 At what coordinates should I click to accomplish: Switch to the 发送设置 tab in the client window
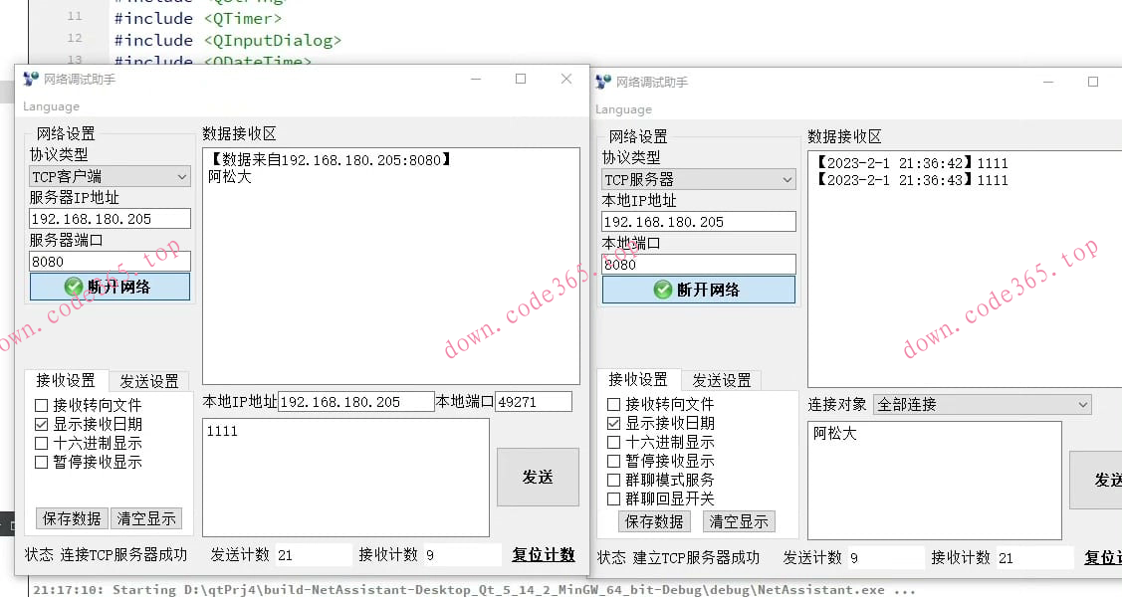point(150,379)
